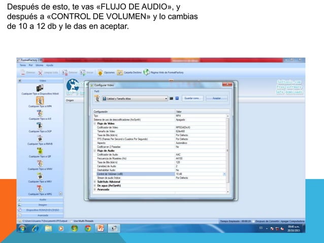
Task: Open Página Web de FormatFactory toolbar icon
Action: tap(146, 72)
